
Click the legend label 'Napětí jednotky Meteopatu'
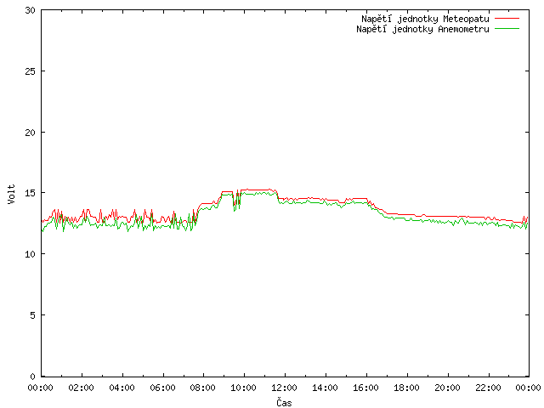[x=425, y=19]
